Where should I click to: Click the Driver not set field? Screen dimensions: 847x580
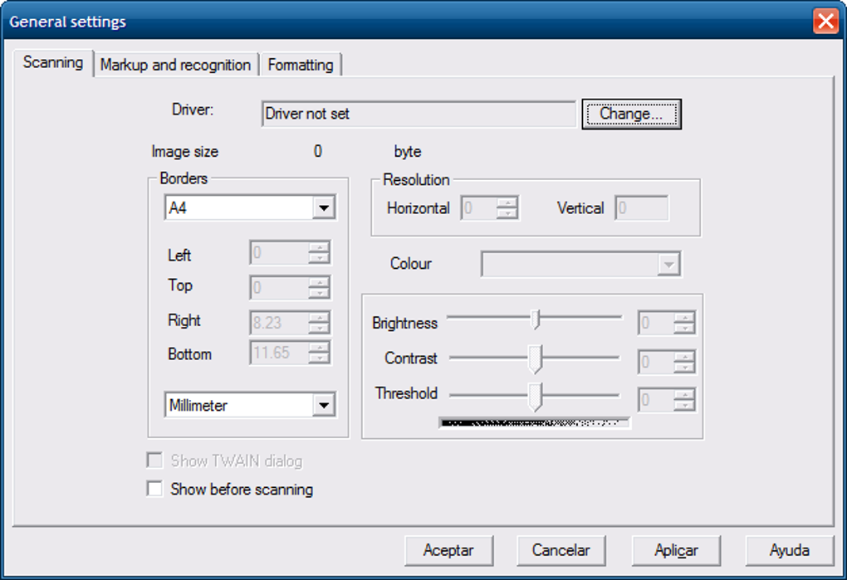coord(419,114)
